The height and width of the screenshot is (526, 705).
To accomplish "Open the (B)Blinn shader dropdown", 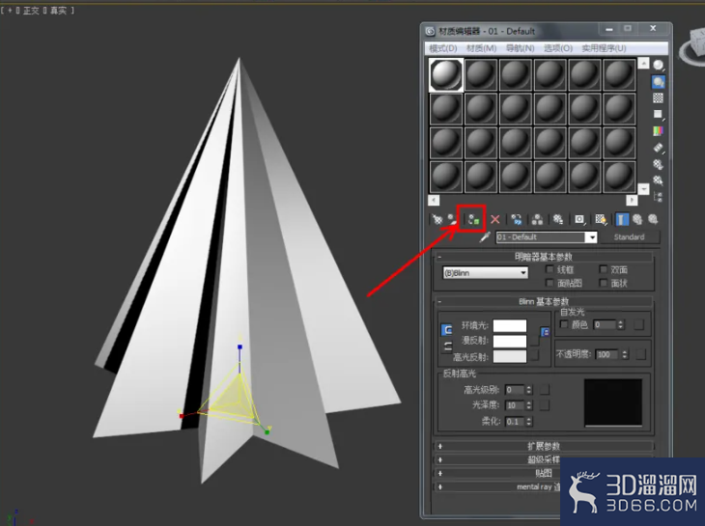I will [485, 273].
